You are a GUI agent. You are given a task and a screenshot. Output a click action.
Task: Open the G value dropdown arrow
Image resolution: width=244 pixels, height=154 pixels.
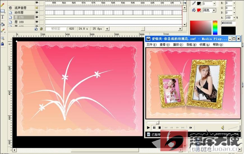coord(234,8)
